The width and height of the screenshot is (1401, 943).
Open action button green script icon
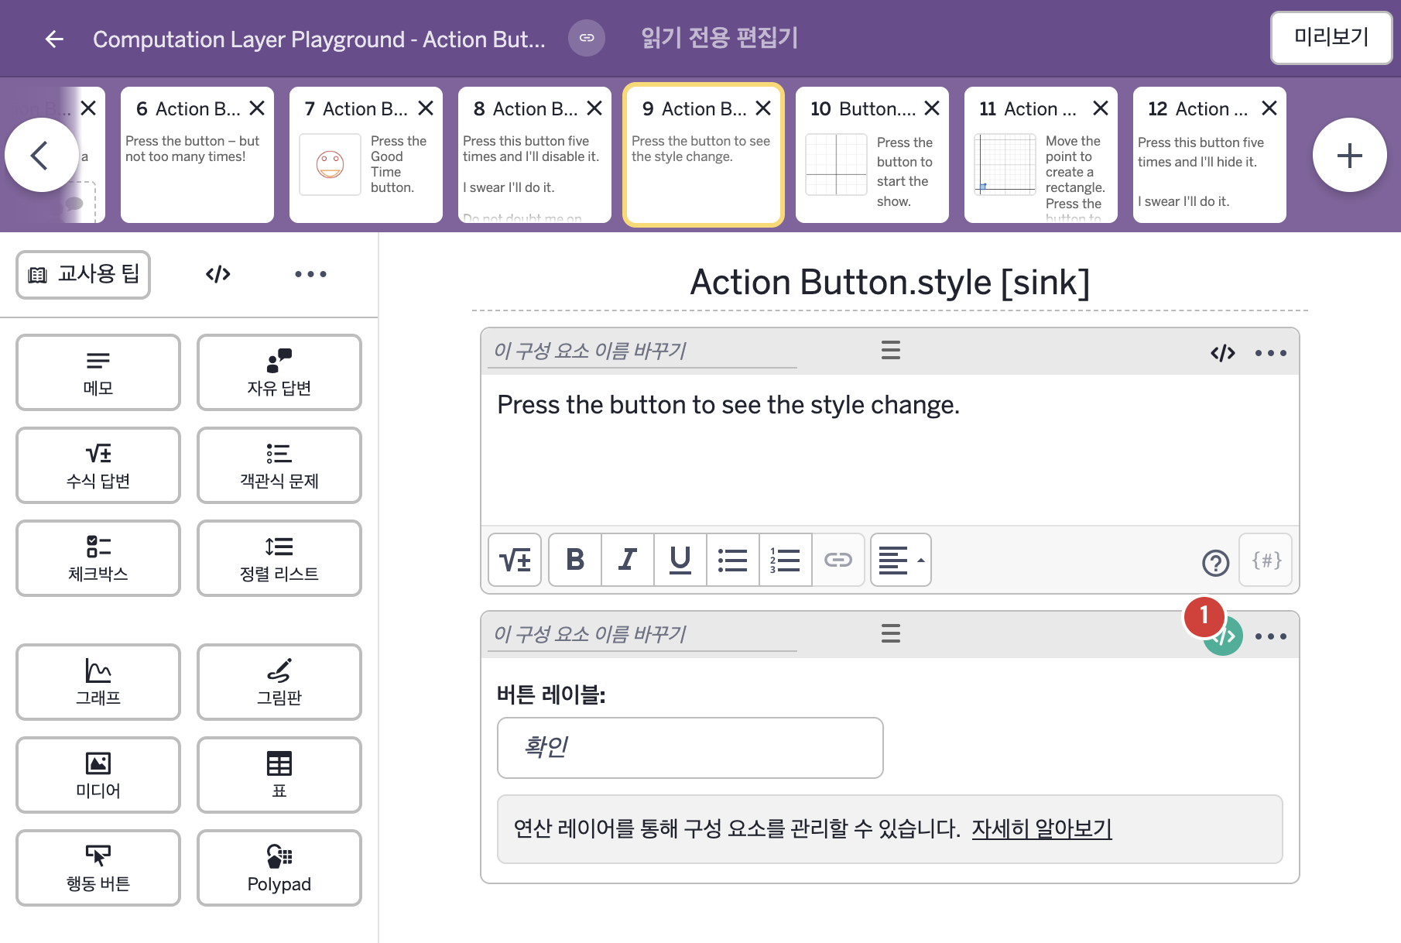1225,637
